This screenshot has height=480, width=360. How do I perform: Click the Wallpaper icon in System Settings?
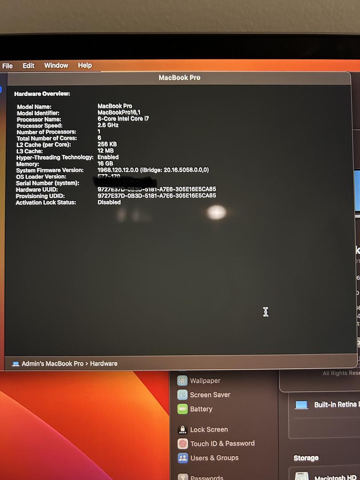(x=183, y=380)
